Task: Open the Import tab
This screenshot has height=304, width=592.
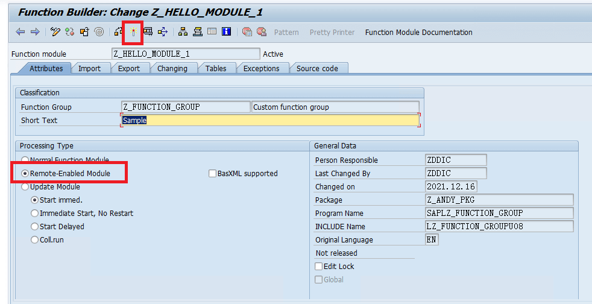Action: [x=89, y=69]
